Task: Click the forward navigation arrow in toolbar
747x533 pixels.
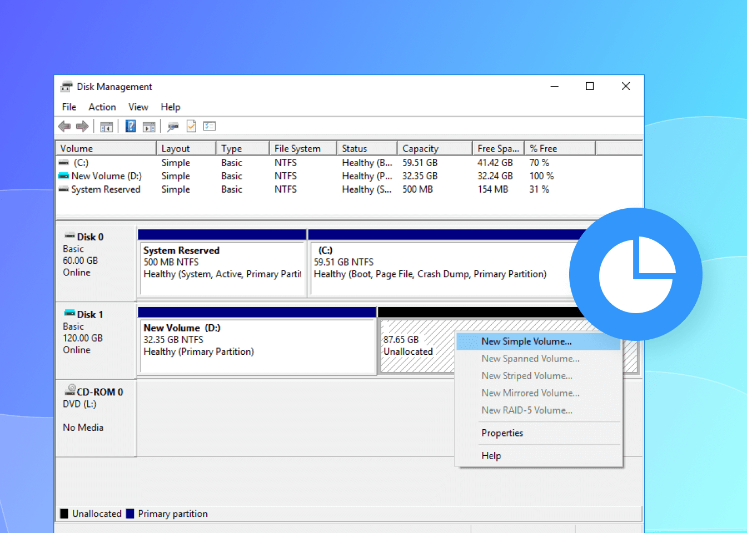Action: coord(82,126)
